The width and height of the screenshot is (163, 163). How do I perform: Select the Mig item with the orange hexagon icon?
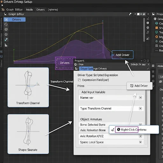[x=159, y=37]
